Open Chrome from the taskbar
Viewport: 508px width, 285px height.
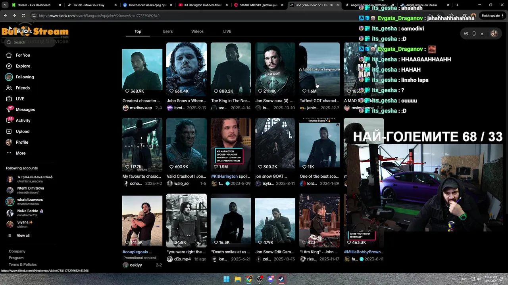(248, 279)
